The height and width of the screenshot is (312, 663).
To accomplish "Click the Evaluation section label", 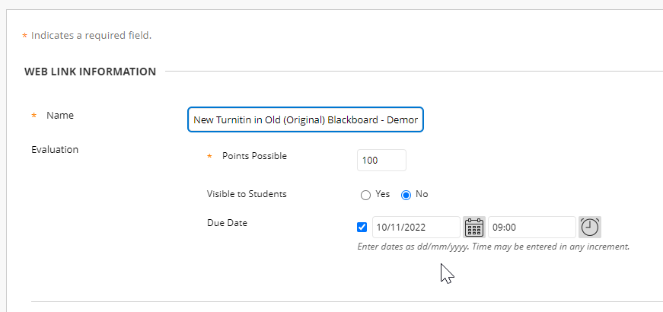I will (x=55, y=150).
